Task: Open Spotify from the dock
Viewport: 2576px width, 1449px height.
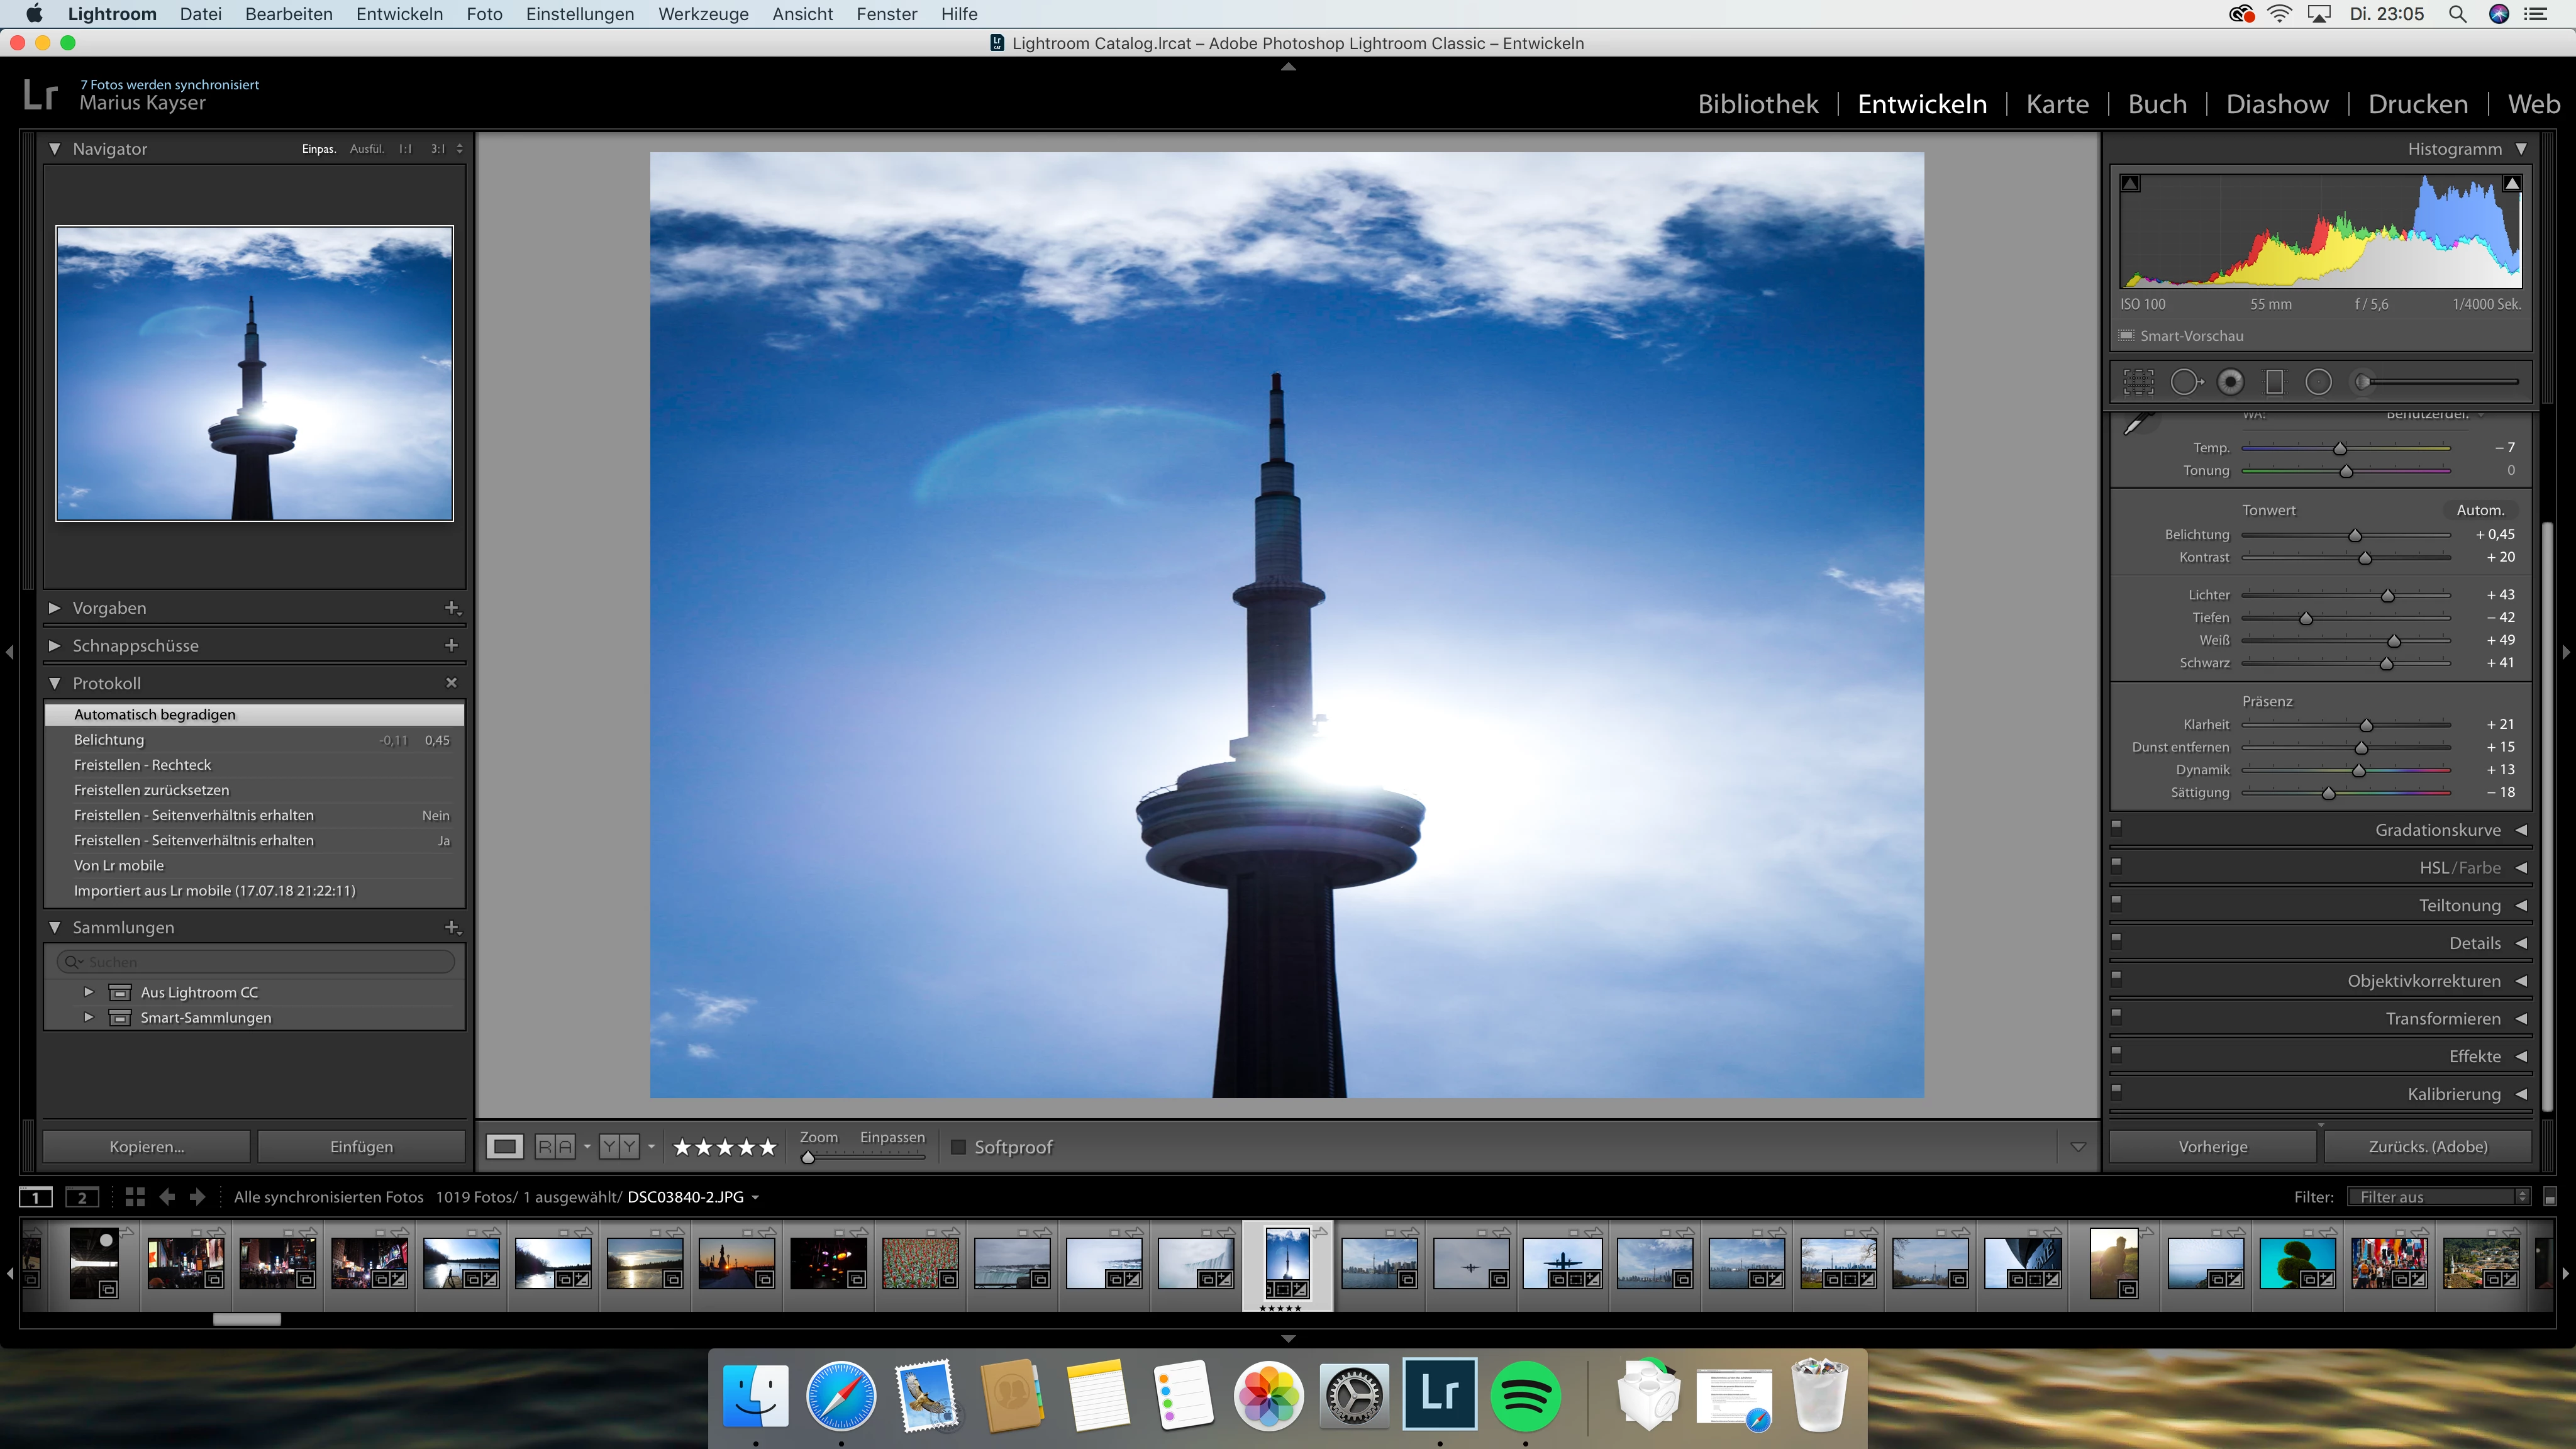Action: 1525,1395
